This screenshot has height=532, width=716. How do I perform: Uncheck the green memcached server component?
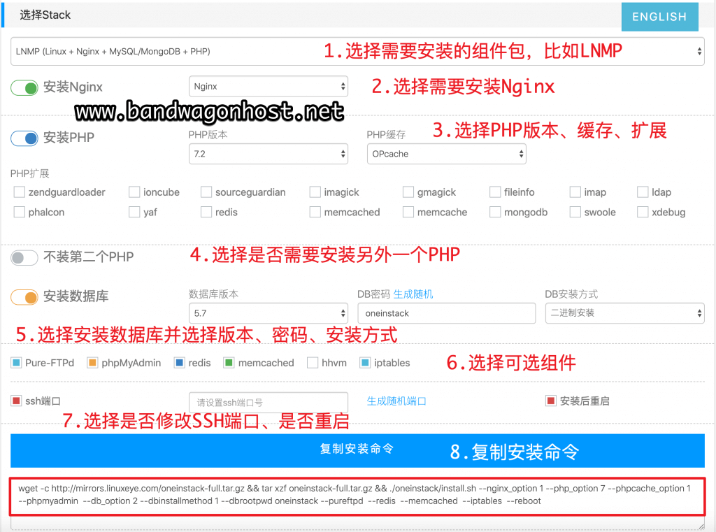point(229,363)
